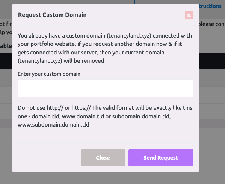This screenshot has height=184, width=225.
Task: Click the "http://" text in the hint
Action: click(55, 108)
